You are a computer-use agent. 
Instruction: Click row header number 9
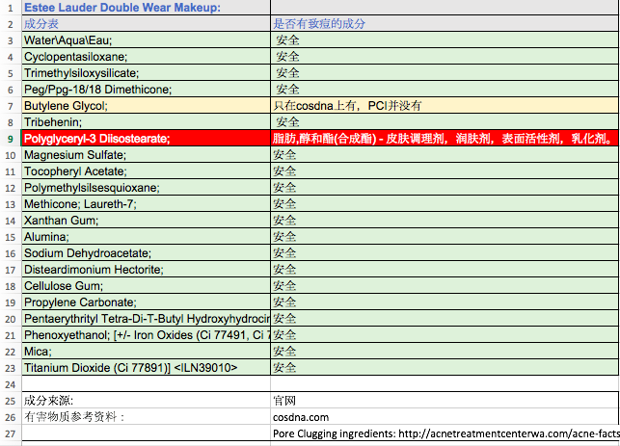click(x=10, y=139)
